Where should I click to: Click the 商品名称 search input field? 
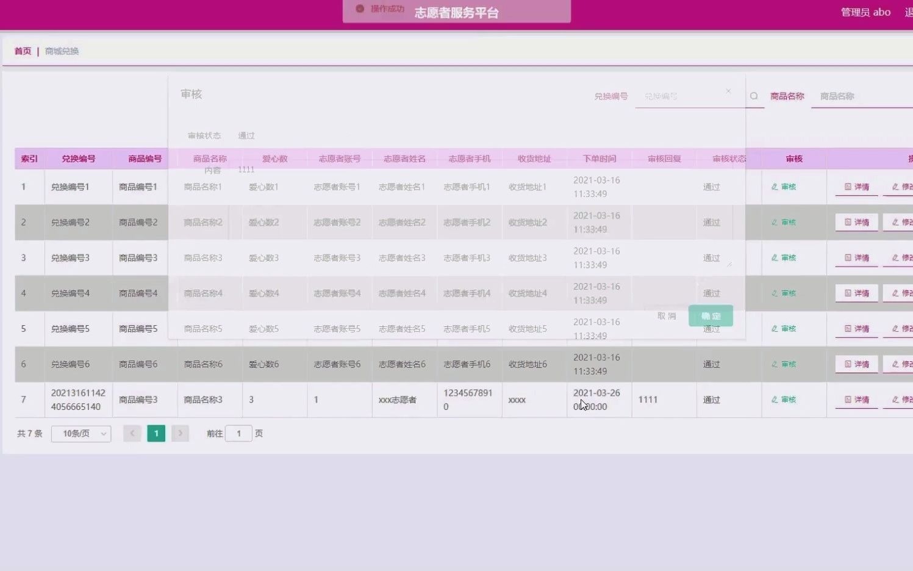[862, 96]
